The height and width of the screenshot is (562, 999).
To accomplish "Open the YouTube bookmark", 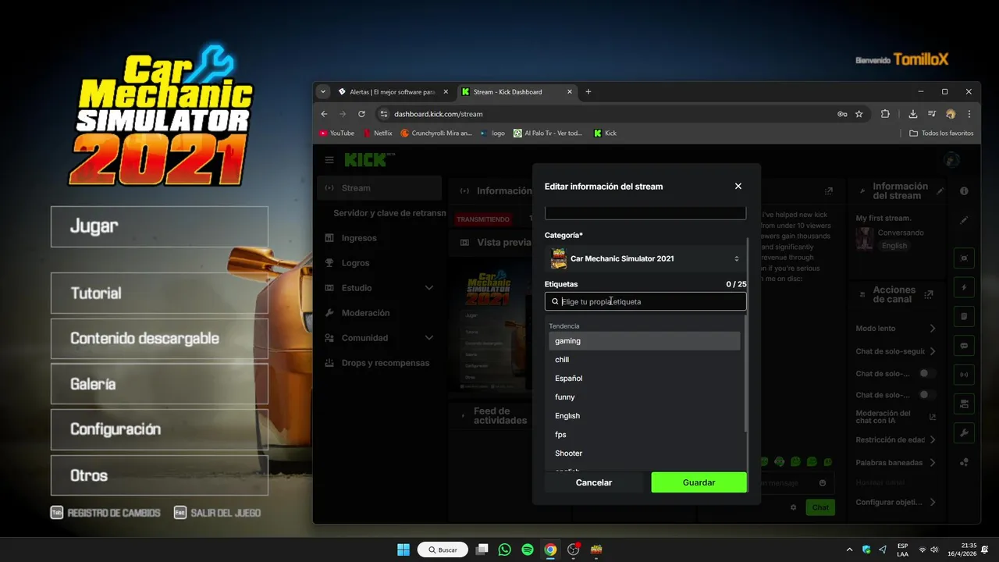I will (x=336, y=133).
